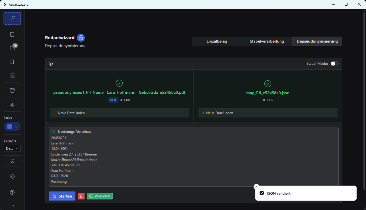
Task: Click the blue color swatch under Farbe
Action: pyautogui.click(x=10, y=127)
